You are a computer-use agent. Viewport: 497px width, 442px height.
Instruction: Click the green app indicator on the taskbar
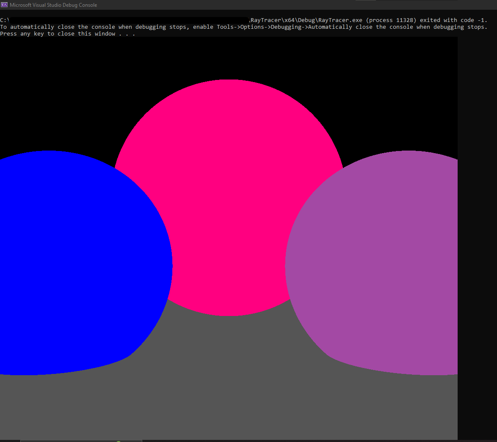tap(119, 440)
